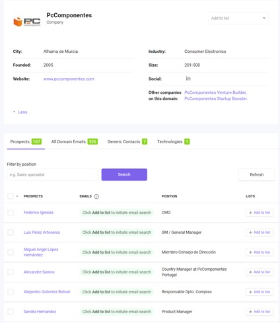Open the www.pccomponentes.com website link
Screen dimensions: 280x323
tap(69, 79)
